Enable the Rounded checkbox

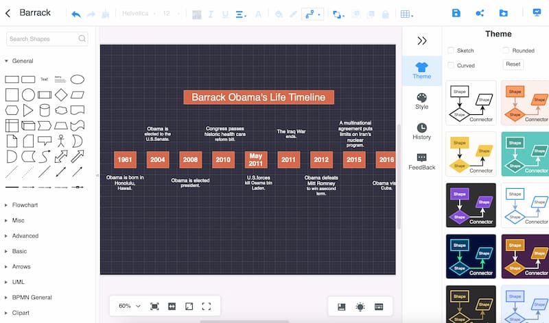(x=506, y=50)
